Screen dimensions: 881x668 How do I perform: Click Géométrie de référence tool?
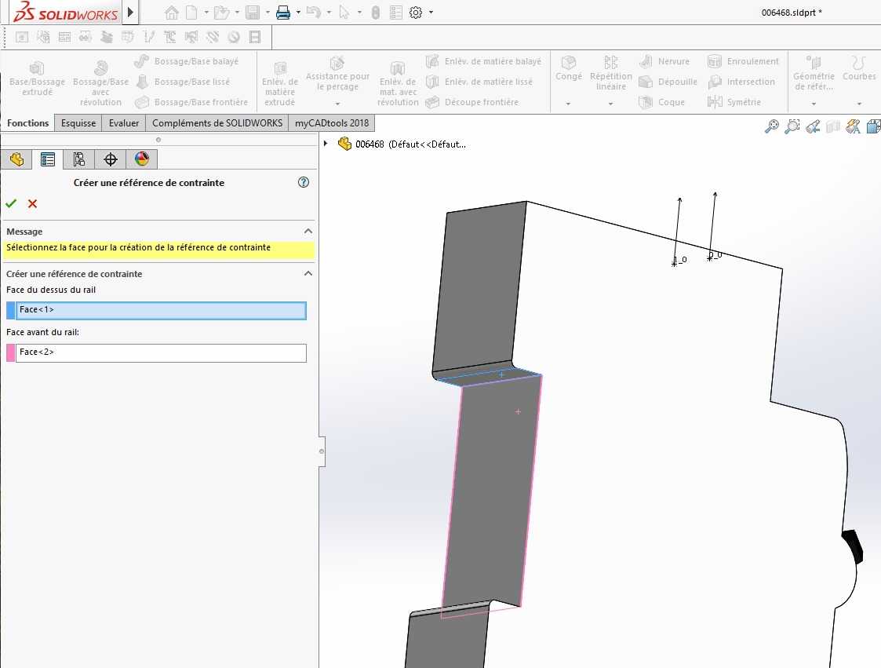tap(814, 73)
